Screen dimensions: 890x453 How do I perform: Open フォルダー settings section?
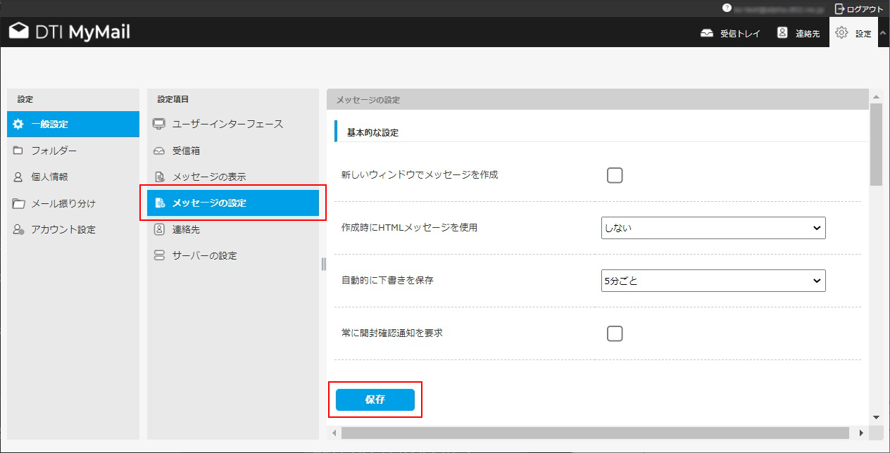coord(73,151)
